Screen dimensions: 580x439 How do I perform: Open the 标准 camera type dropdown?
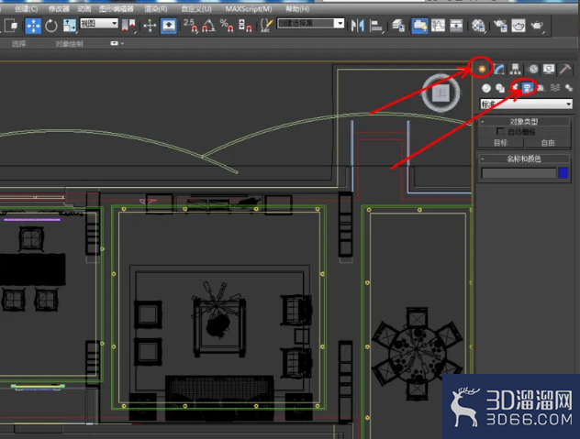pos(527,104)
